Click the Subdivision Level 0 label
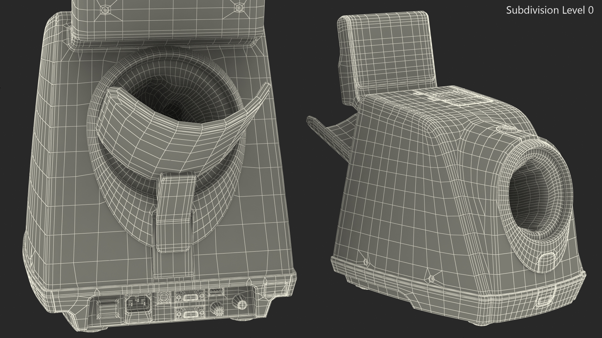The image size is (602, 338). (x=550, y=10)
